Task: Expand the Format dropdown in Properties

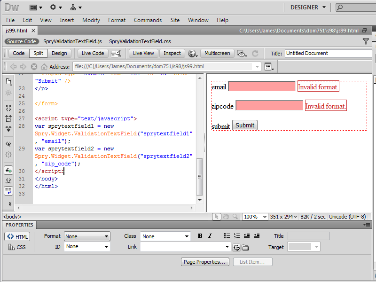Action: 87,236
